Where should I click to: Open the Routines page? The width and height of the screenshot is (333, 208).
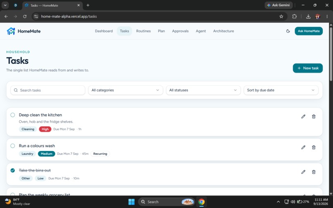click(143, 31)
